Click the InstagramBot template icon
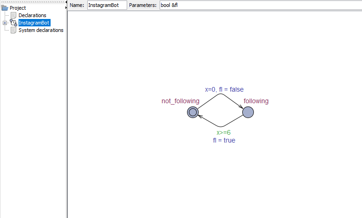362x218 pixels. [x=13, y=23]
